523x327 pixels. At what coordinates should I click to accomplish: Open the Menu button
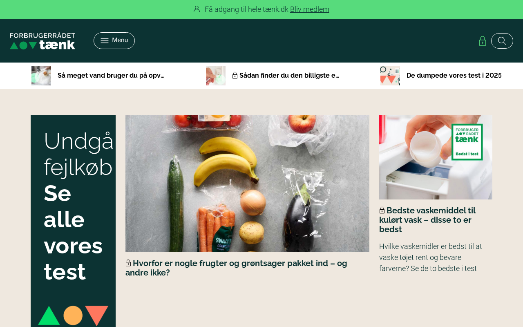tap(114, 40)
